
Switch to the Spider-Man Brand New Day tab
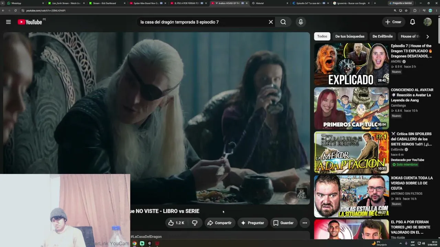pos(148,3)
